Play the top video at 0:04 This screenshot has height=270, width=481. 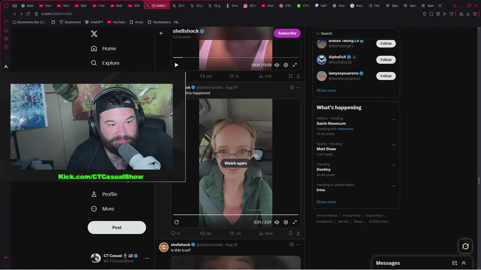click(177, 65)
